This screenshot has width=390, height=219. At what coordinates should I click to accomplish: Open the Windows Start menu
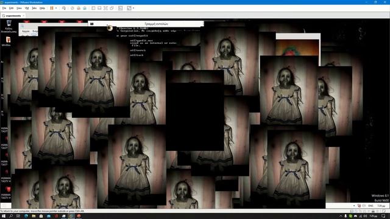pos(4,216)
